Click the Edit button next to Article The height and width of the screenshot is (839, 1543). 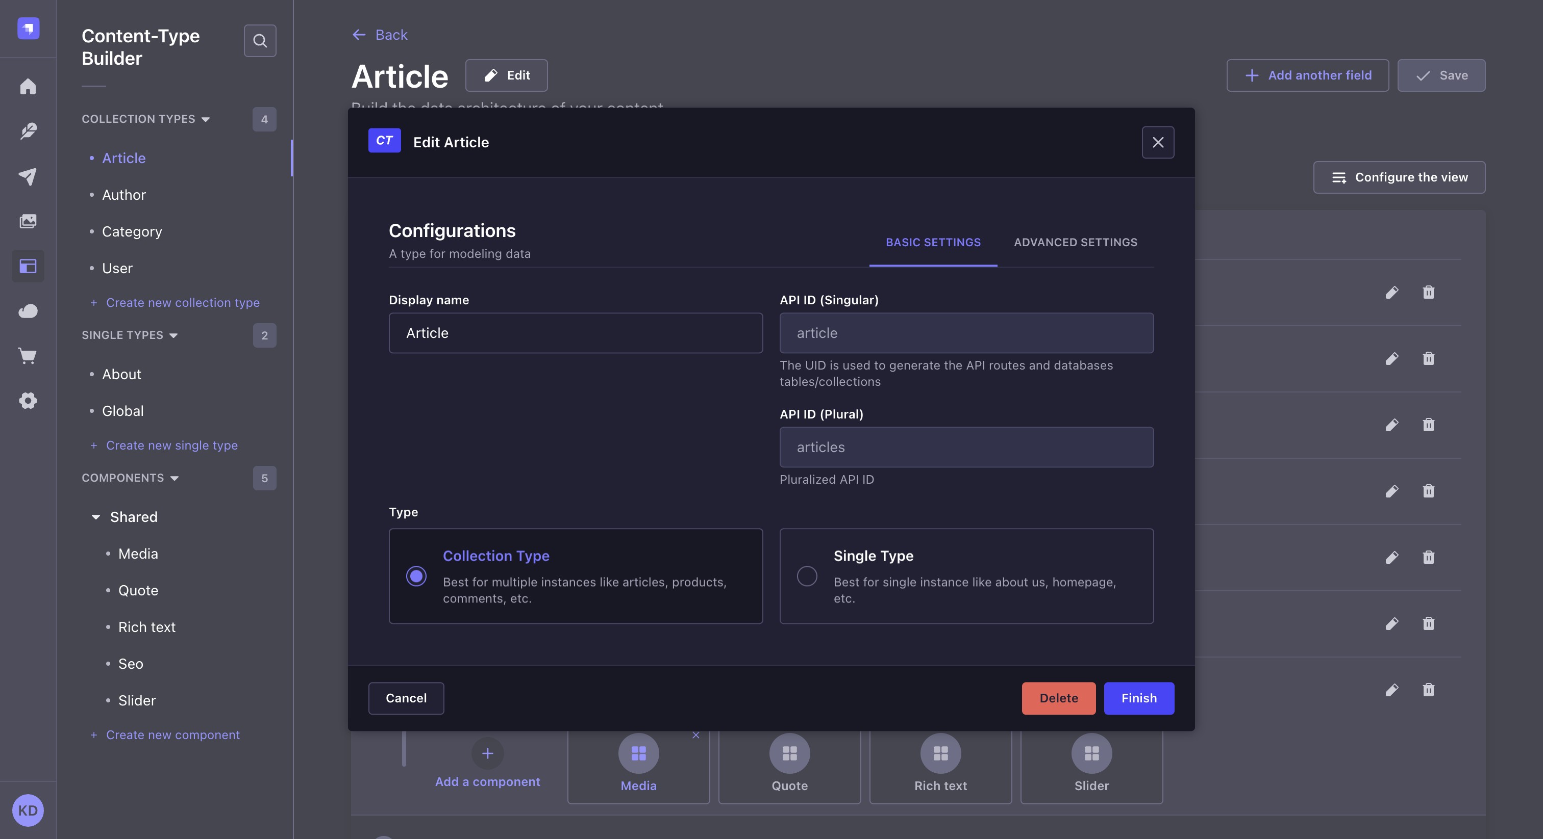pos(506,75)
